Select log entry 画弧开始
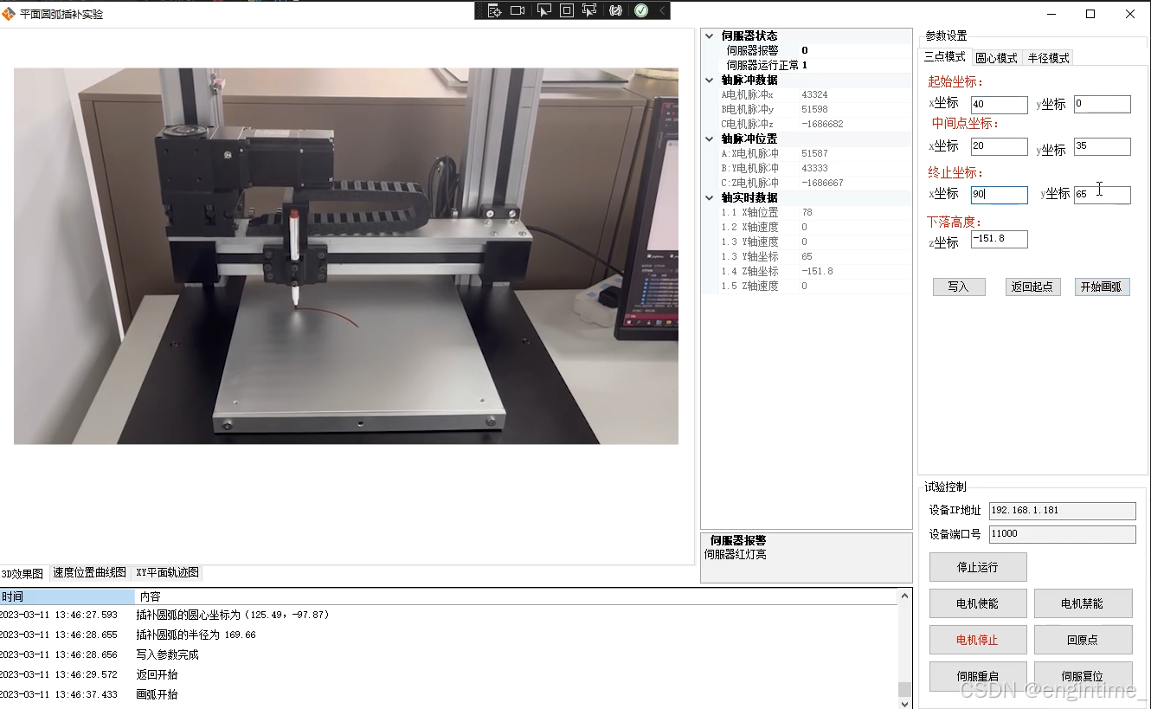The image size is (1151, 709). 448,694
